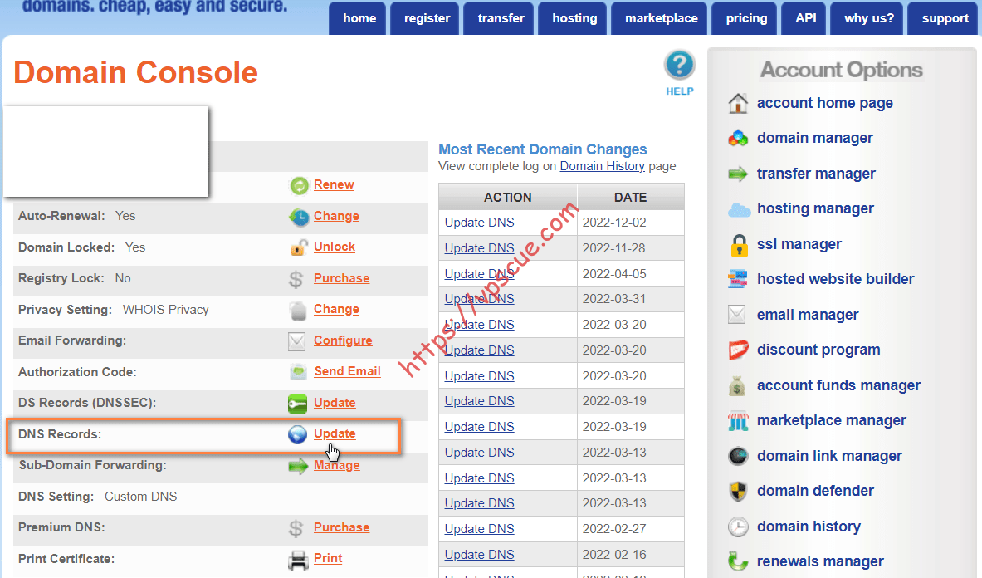Click the green arrow Sub-Domain Forwarding icon
The height and width of the screenshot is (578, 982).
tap(298, 466)
